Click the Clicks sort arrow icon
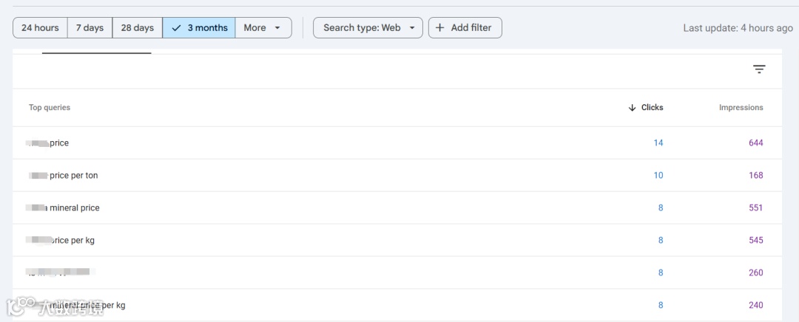Screen dimensions: 799x322 (x=632, y=108)
